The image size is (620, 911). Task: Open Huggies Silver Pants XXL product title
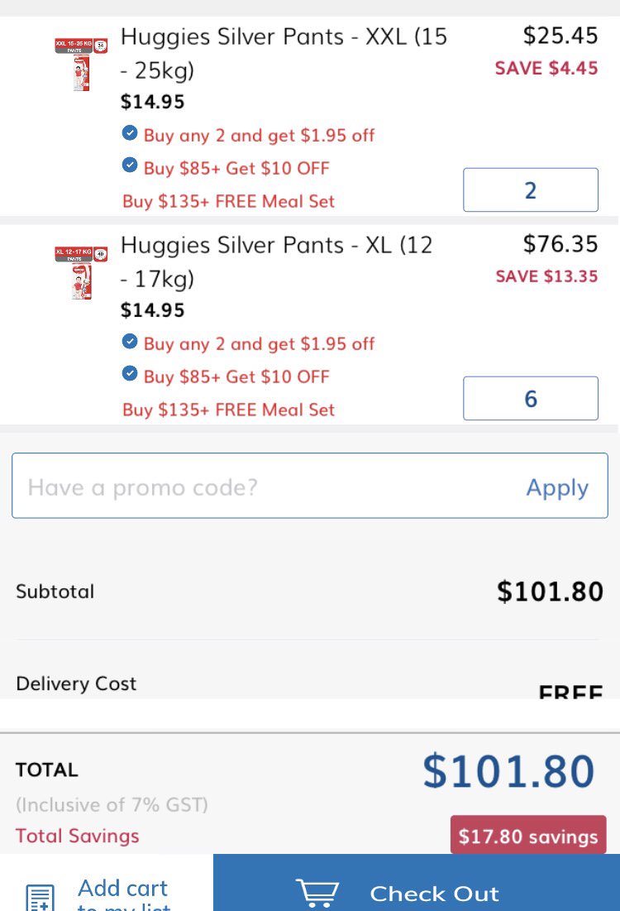284,53
